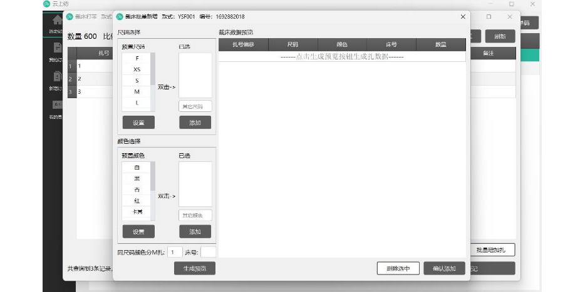585x292 pixels.
Task: Click the fourth sidebar icon below new order
Action: 56,104
